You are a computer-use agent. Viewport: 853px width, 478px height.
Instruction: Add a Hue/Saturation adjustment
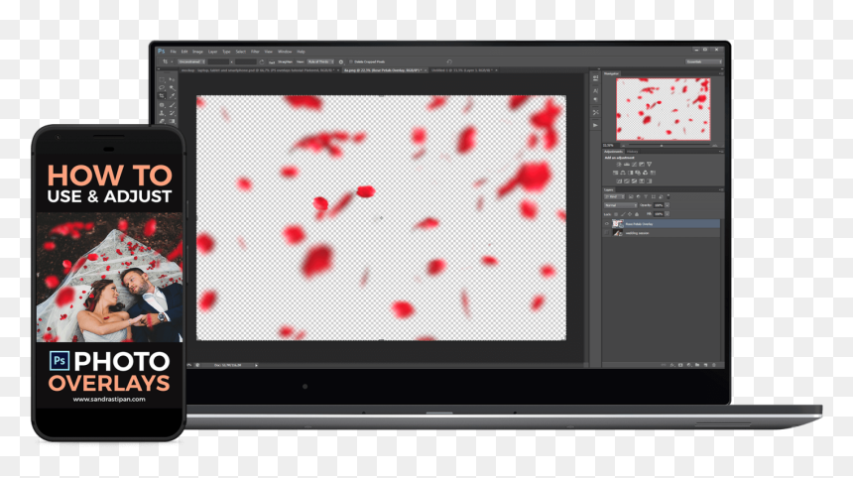(x=615, y=173)
